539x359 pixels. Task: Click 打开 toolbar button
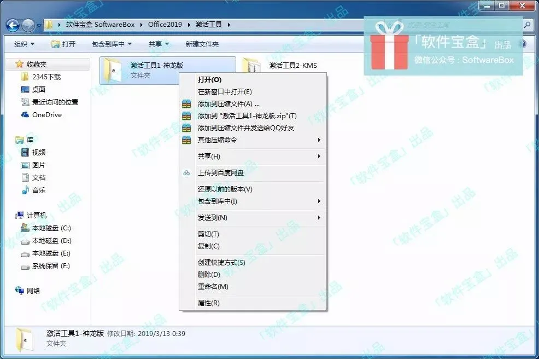[63, 44]
